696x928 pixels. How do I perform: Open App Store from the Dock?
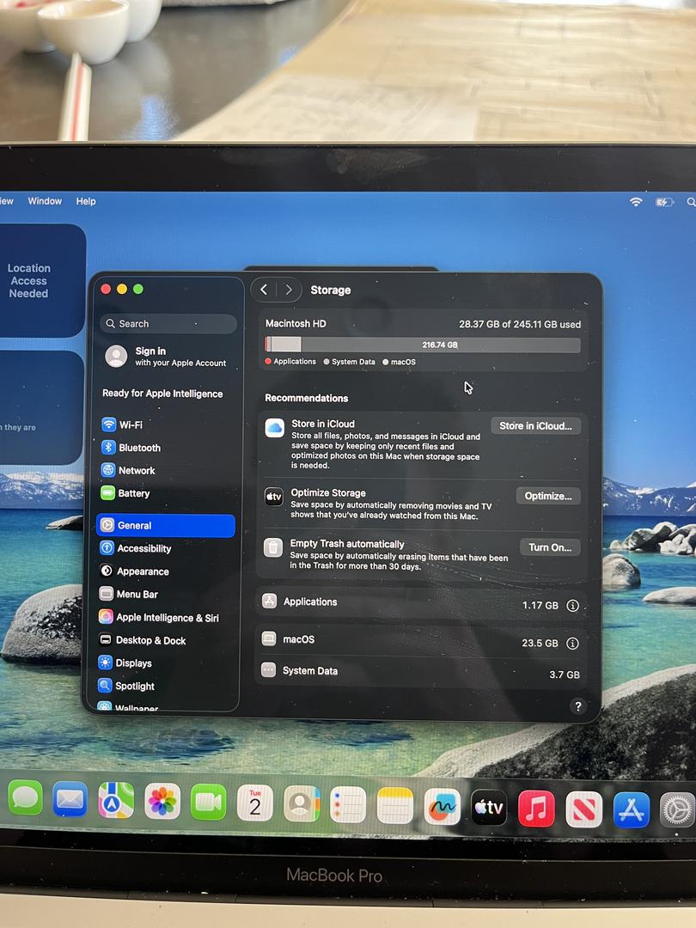tap(631, 809)
